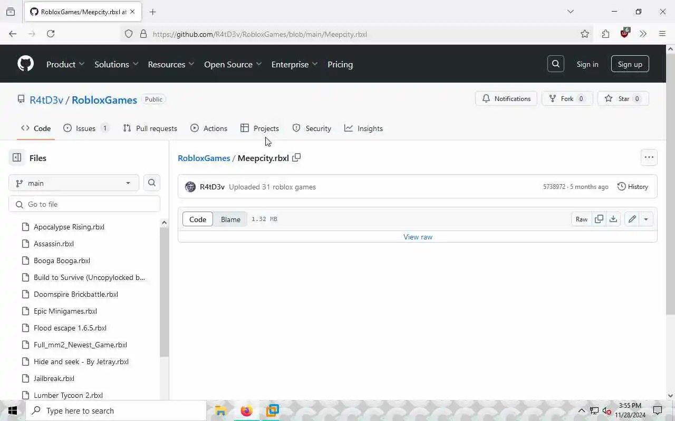Screen dimensions: 675x421
Task: Go back to the previous page
Action: tap(13, 34)
